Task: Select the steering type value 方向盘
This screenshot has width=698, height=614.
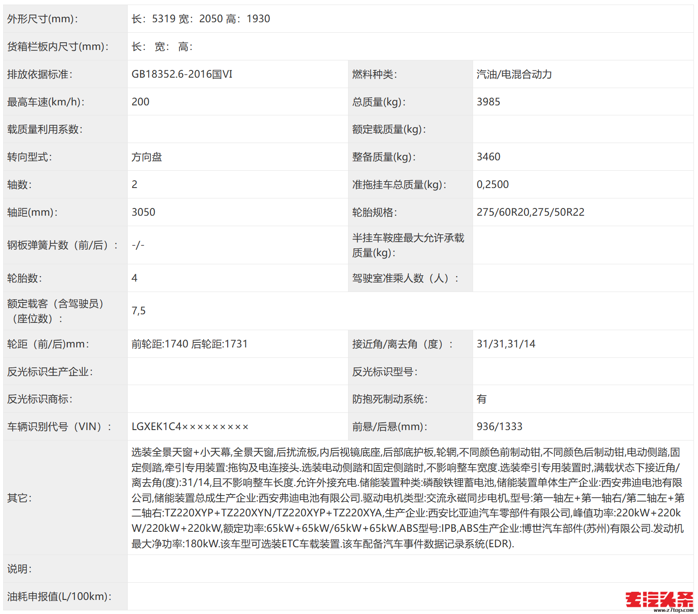Action: (147, 157)
